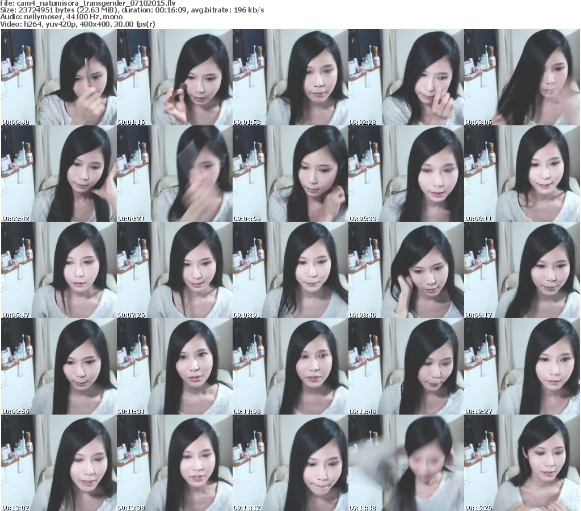Click the 'Audio: nellymoser, 44100 Hz, mono' line
The height and width of the screenshot is (511, 581).
61,17
